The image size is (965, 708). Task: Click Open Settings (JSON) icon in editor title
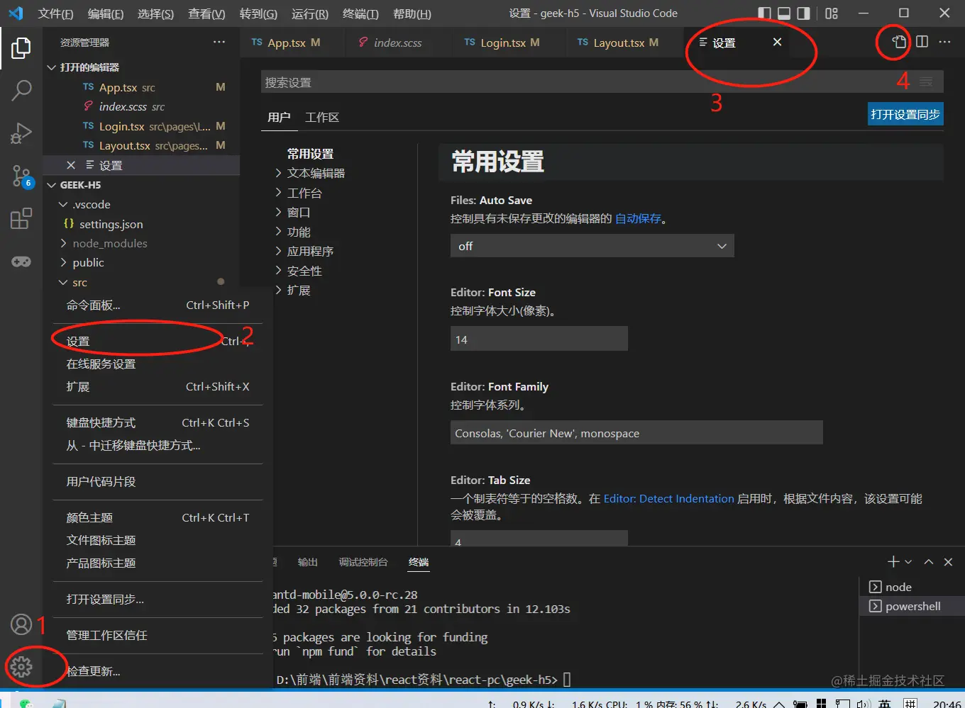899,42
